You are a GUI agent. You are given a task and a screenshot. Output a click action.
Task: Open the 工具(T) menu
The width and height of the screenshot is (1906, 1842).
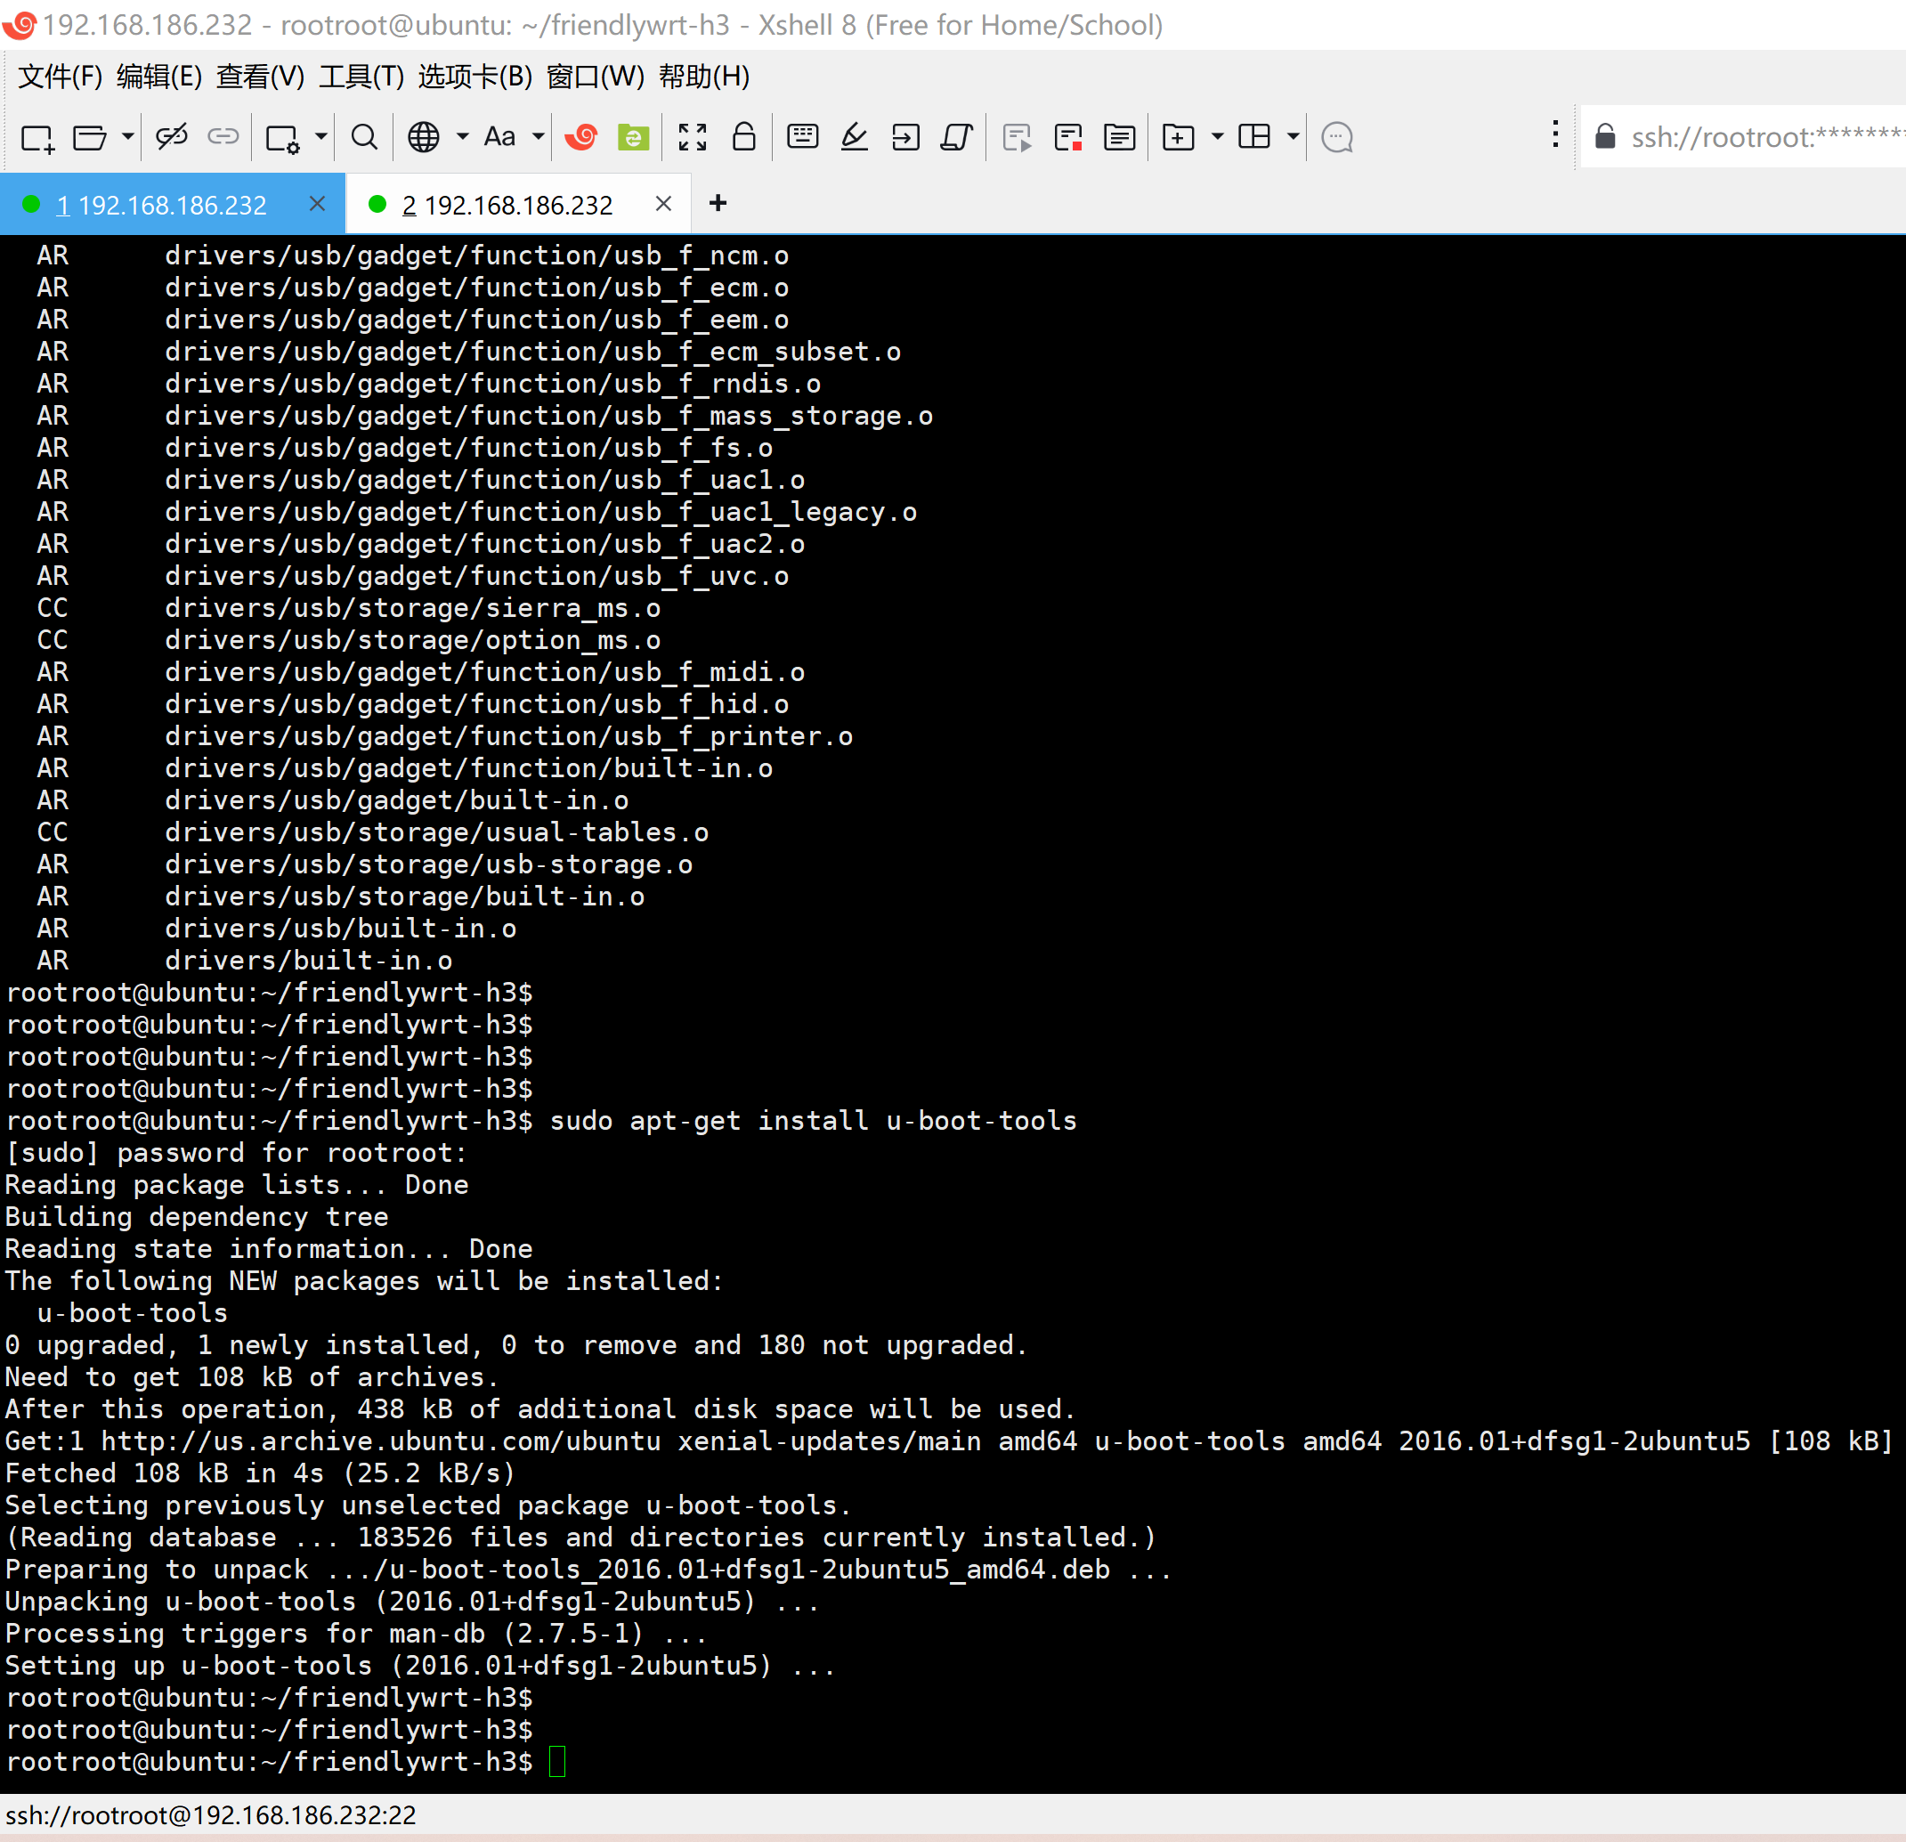[x=361, y=76]
